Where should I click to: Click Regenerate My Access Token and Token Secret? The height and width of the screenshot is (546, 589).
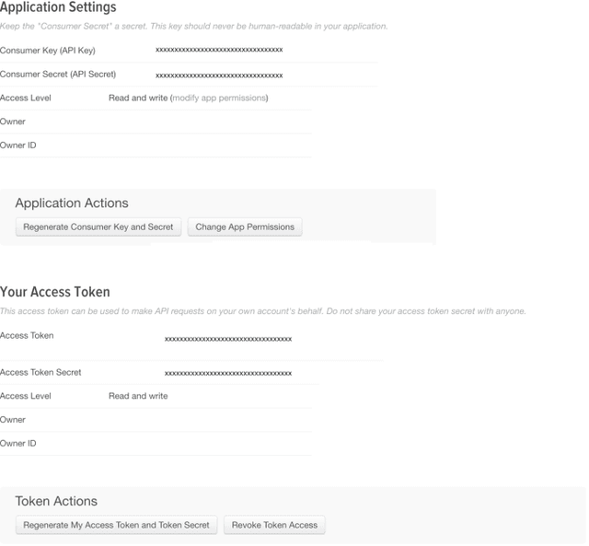coord(116,525)
